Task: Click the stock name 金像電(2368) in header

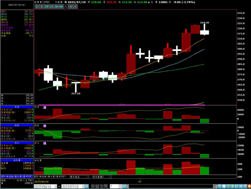Action: pos(42,2)
